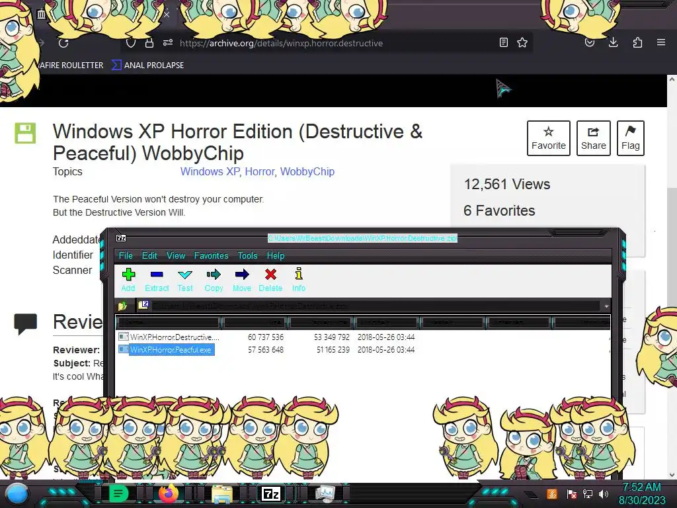Open the Favorites menu in 7-Zip
Viewport: 677px width, 508px height.
click(x=211, y=255)
